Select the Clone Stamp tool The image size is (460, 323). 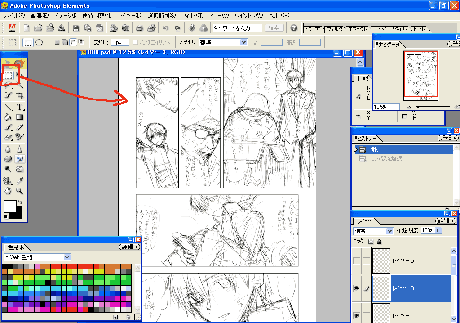pyautogui.click(x=8, y=181)
